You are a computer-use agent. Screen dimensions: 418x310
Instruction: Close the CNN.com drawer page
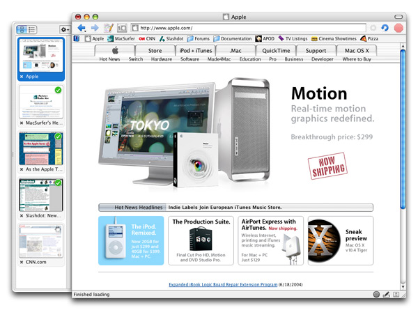22,262
